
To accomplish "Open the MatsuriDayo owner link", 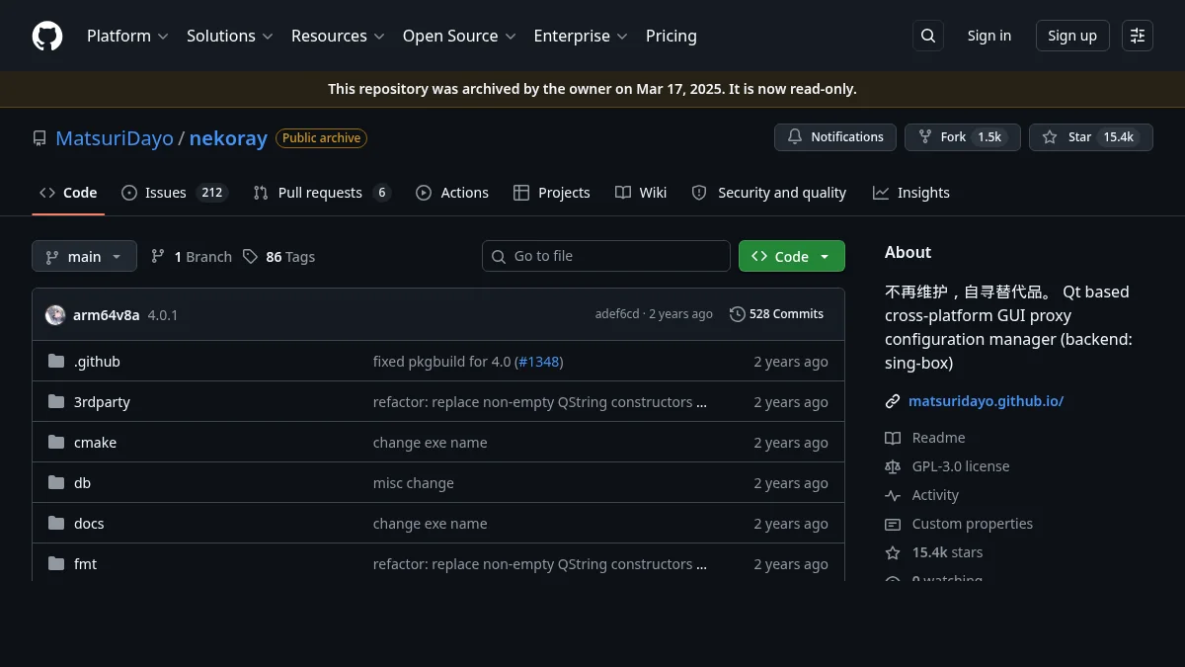I will (115, 138).
